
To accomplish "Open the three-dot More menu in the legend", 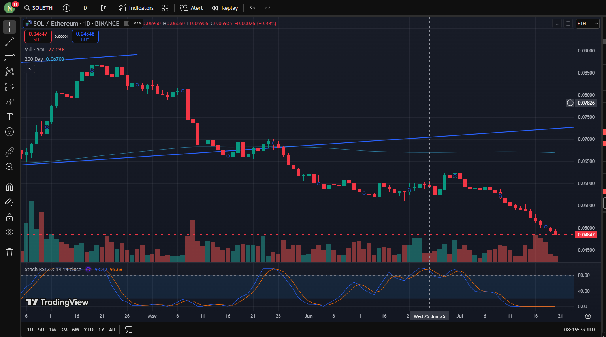I will 137,23.
